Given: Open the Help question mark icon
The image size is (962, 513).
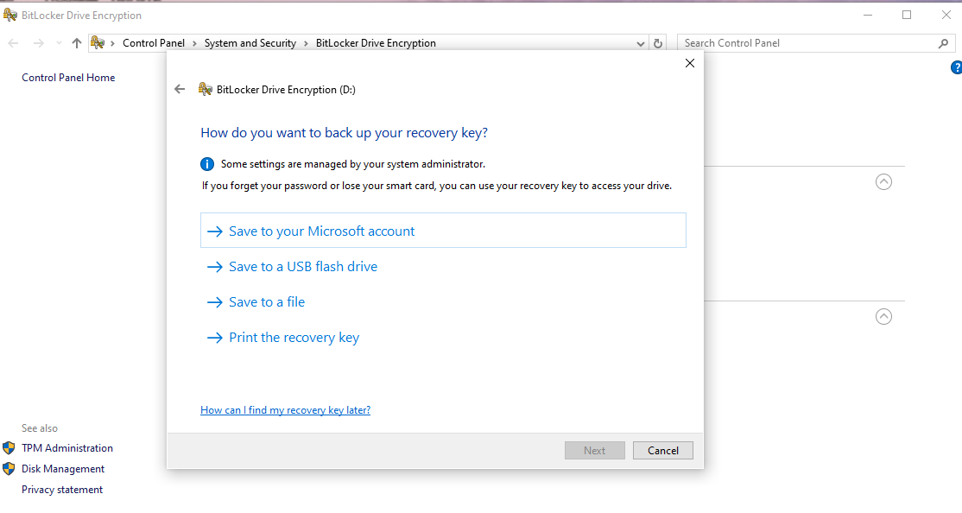Looking at the screenshot, I should (957, 67).
